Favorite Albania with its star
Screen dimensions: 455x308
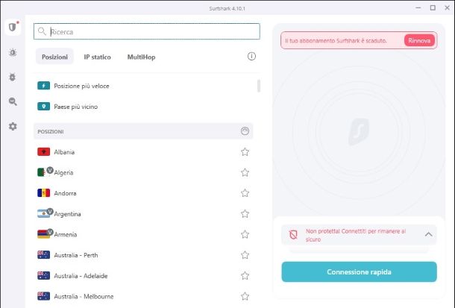[245, 152]
